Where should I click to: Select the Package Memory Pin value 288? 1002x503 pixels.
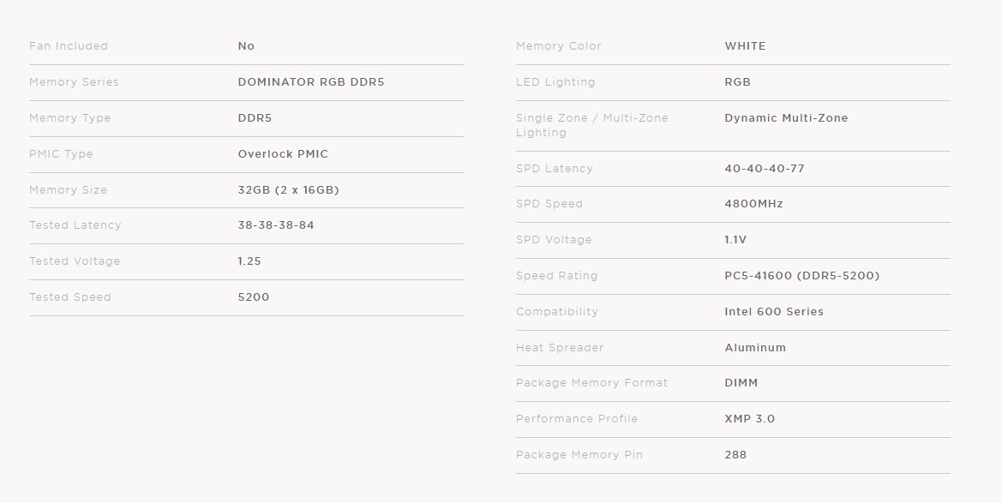(735, 454)
